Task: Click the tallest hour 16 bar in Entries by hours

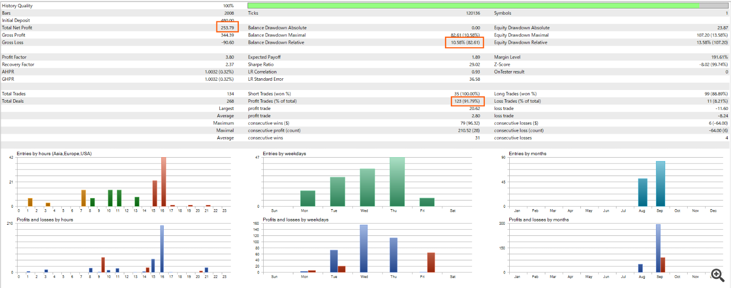Action: coord(164,182)
